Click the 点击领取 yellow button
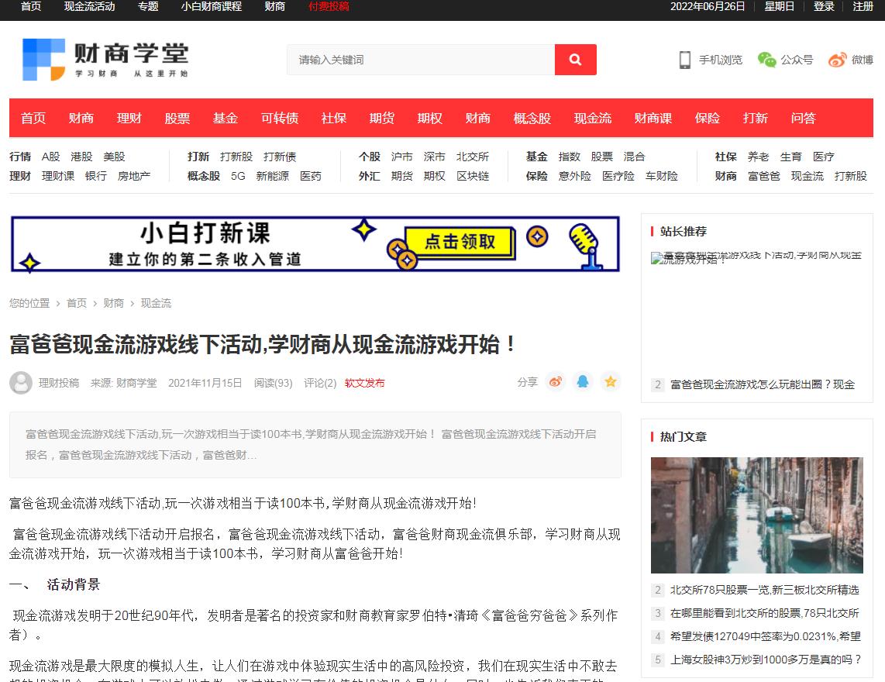The height and width of the screenshot is (682, 885). click(460, 243)
